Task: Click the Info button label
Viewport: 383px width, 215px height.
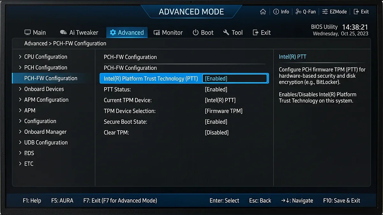Action: 285,12
